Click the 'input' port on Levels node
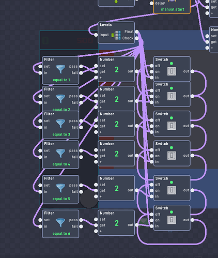This screenshot has width=218, height=258. click(96, 35)
